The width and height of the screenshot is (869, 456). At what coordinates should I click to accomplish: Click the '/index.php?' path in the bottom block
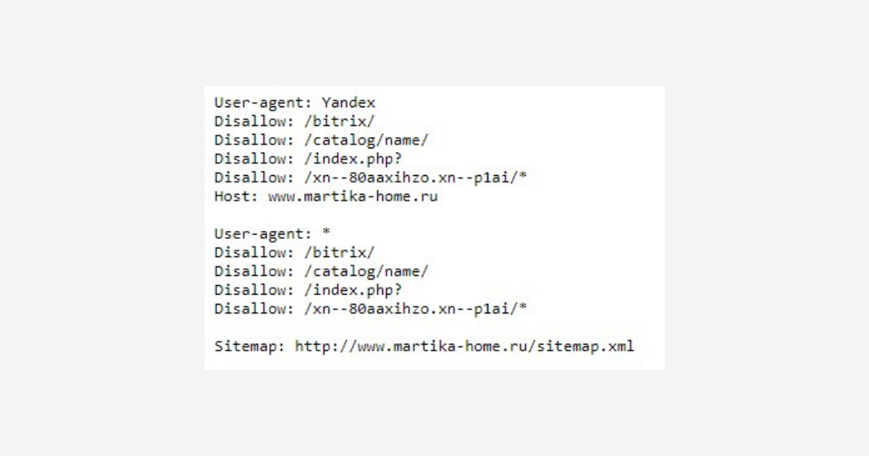tap(353, 290)
